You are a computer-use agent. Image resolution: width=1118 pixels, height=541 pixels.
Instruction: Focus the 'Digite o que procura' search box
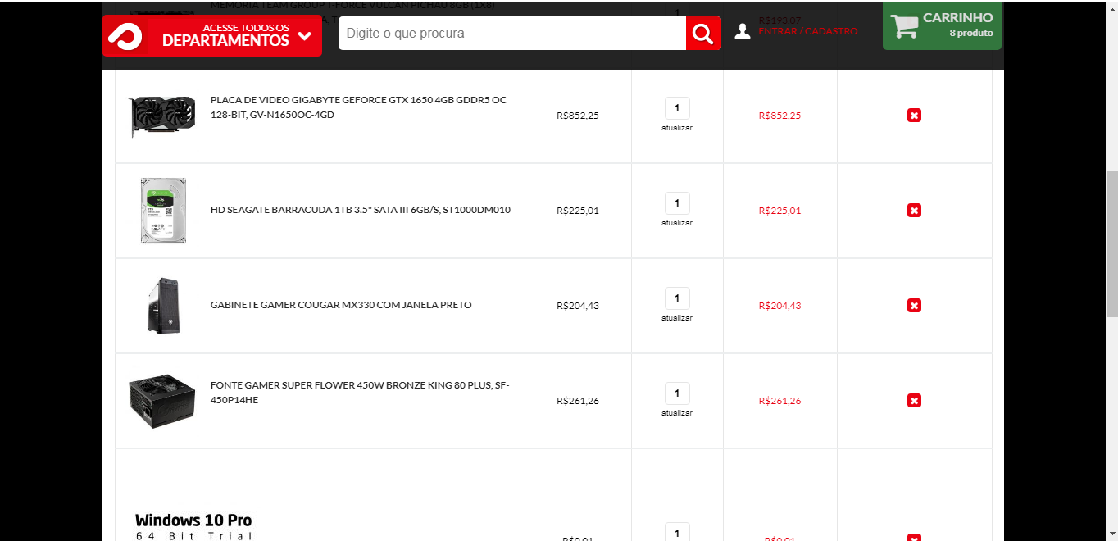point(512,34)
